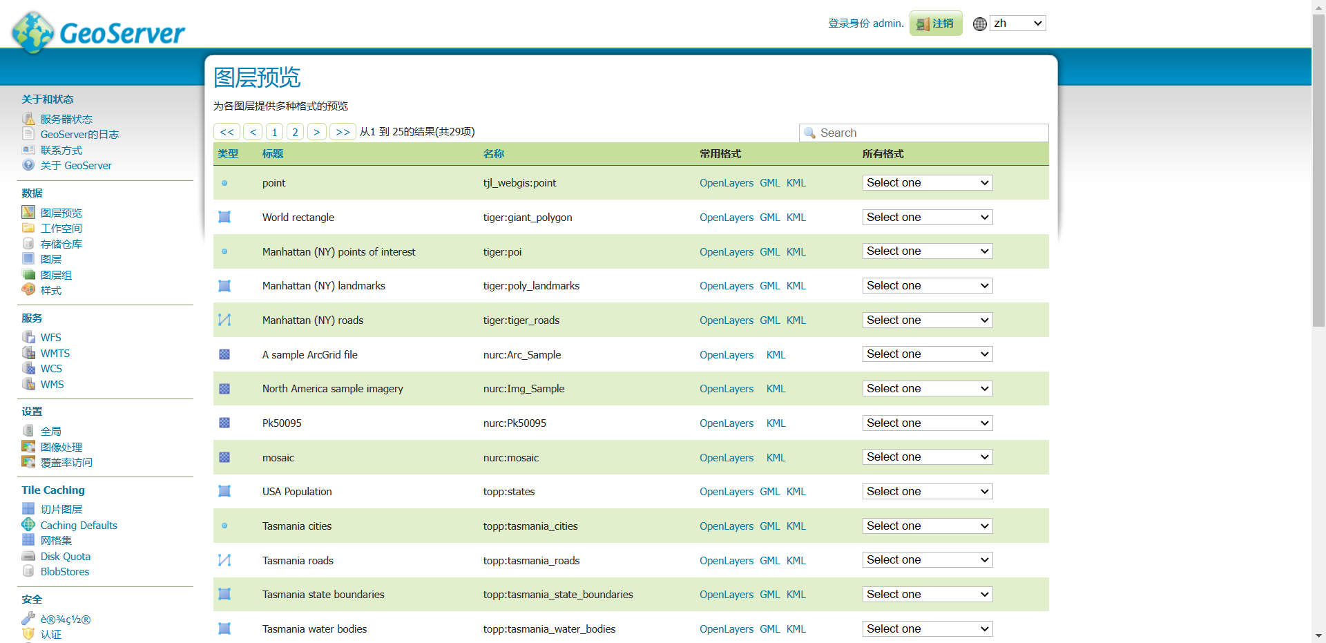Go to previous page button <
The width and height of the screenshot is (1326, 643).
coord(253,132)
